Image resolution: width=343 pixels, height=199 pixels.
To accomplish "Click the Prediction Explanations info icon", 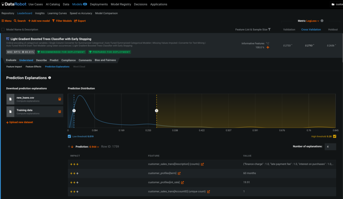I will (x=50, y=78).
